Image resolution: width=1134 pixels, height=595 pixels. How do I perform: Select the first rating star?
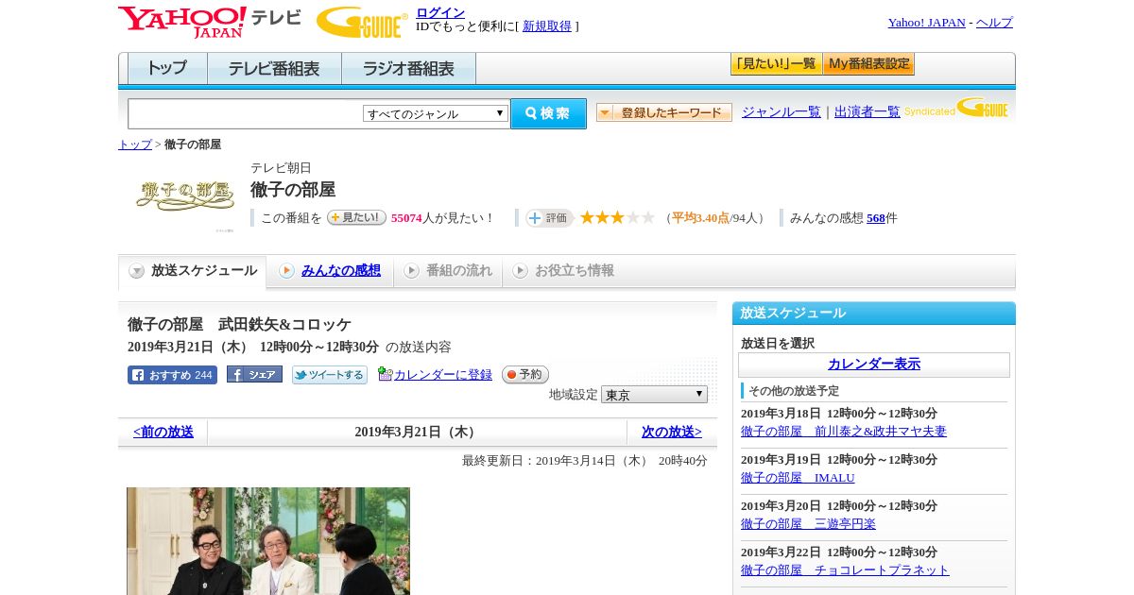[x=587, y=217]
